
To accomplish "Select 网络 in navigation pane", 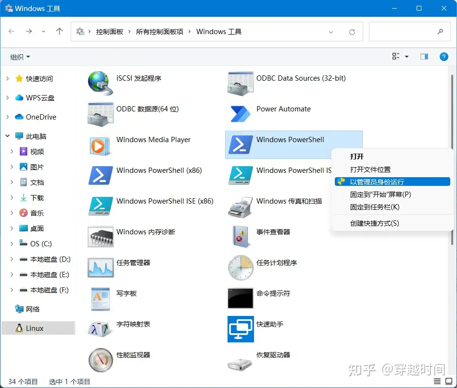I will click(x=32, y=309).
